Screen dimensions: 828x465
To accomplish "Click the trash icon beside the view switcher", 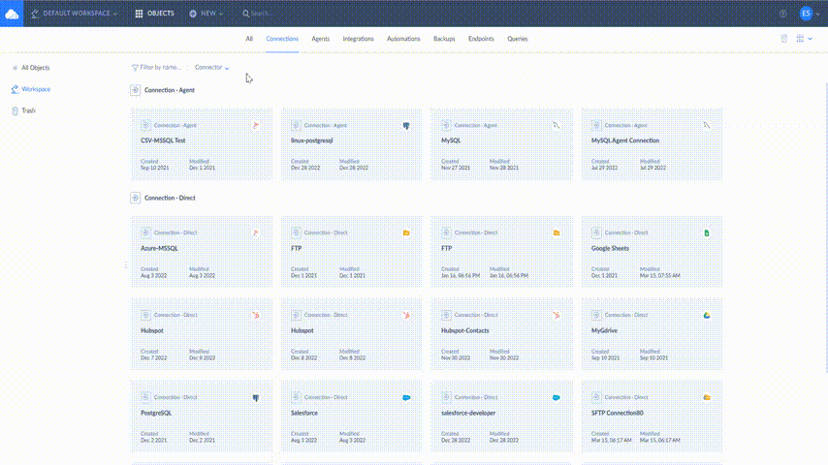I will click(784, 39).
